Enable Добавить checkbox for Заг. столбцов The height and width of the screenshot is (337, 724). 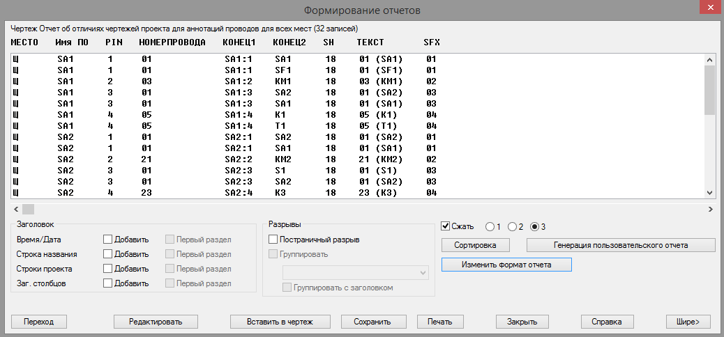(107, 283)
